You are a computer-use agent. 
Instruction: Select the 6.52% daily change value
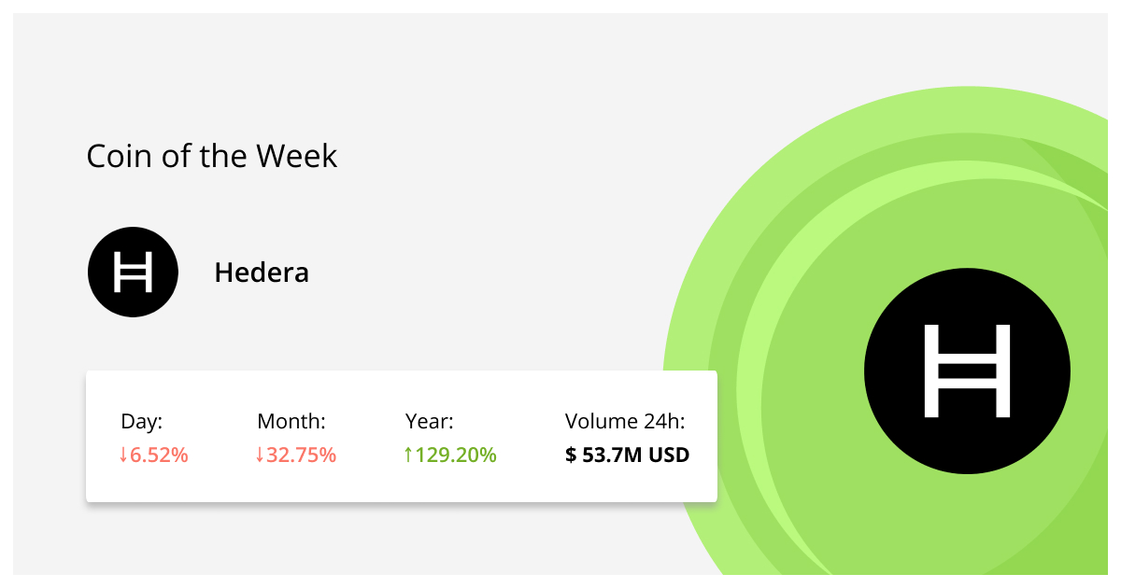coord(160,455)
